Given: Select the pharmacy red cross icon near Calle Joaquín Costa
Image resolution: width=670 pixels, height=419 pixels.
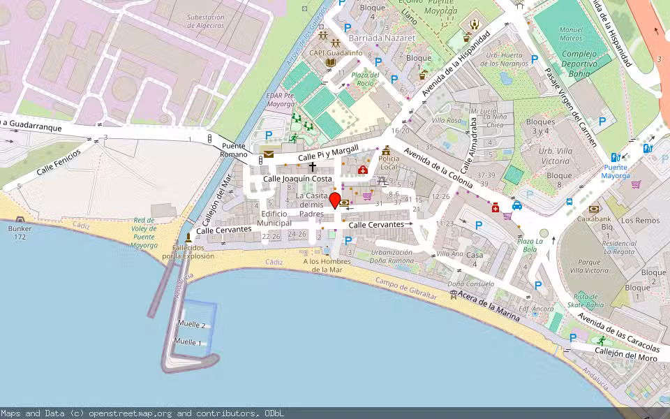Looking at the screenshot, I should 363,169.
